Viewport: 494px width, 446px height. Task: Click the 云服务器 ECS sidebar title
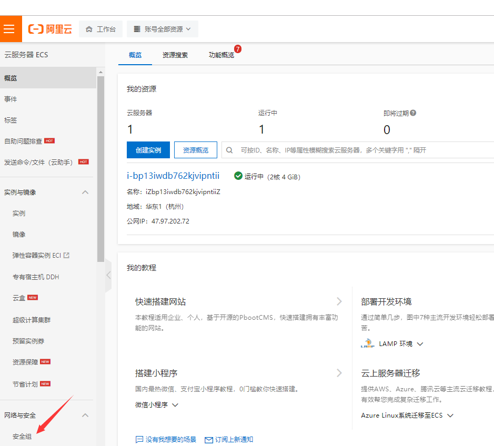point(26,55)
